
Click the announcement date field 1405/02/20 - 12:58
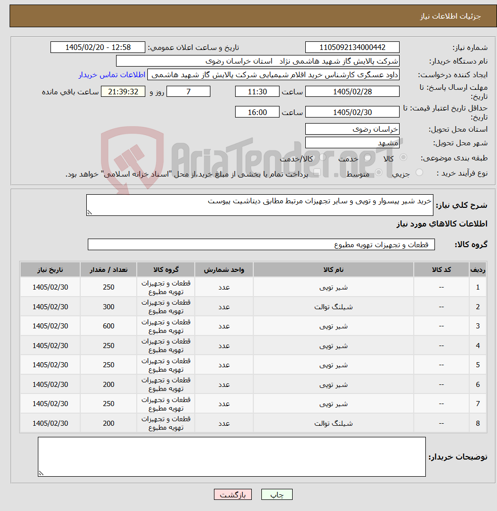click(98, 47)
